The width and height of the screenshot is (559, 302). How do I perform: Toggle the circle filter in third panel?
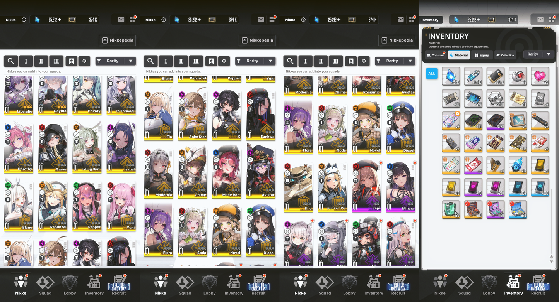(x=364, y=61)
